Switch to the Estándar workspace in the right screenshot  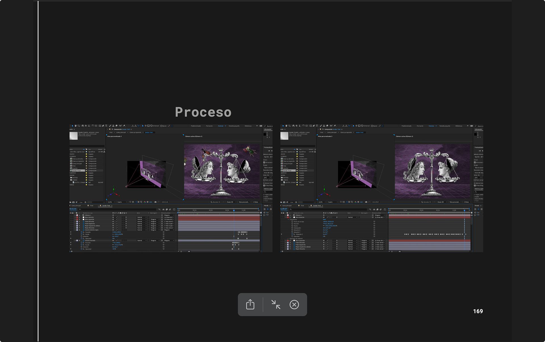[x=431, y=126]
